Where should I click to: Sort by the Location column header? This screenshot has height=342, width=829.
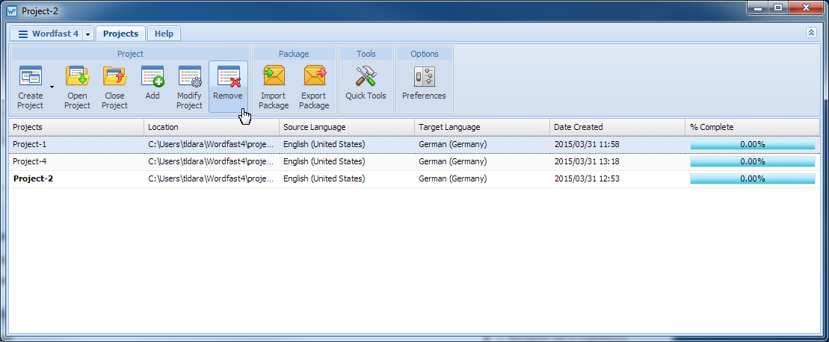point(212,127)
